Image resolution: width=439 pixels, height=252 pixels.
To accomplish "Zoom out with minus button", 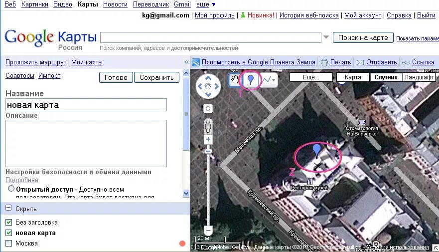I will point(208,231).
